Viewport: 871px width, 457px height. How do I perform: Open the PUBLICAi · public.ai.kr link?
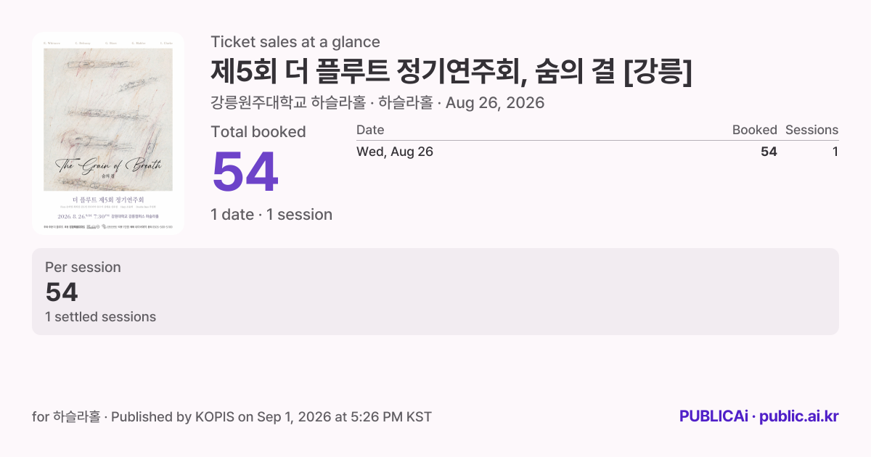759,416
